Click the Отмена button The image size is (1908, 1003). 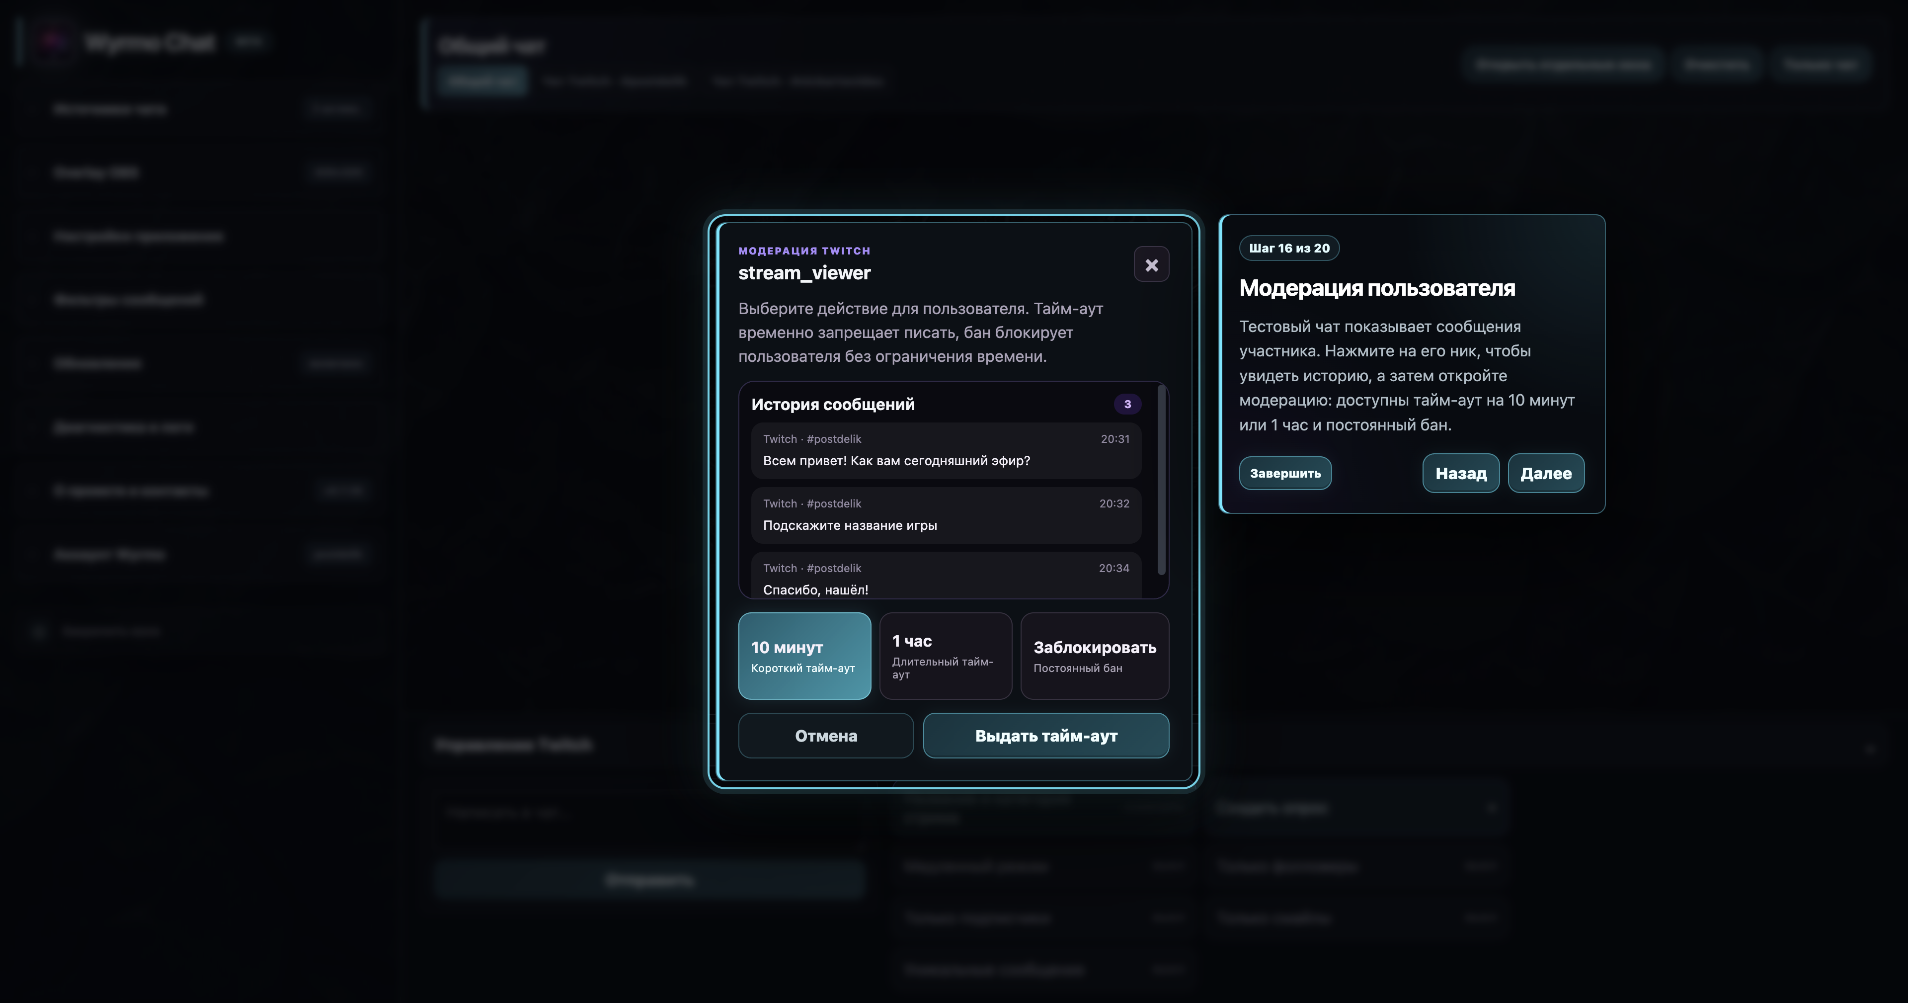coord(826,736)
